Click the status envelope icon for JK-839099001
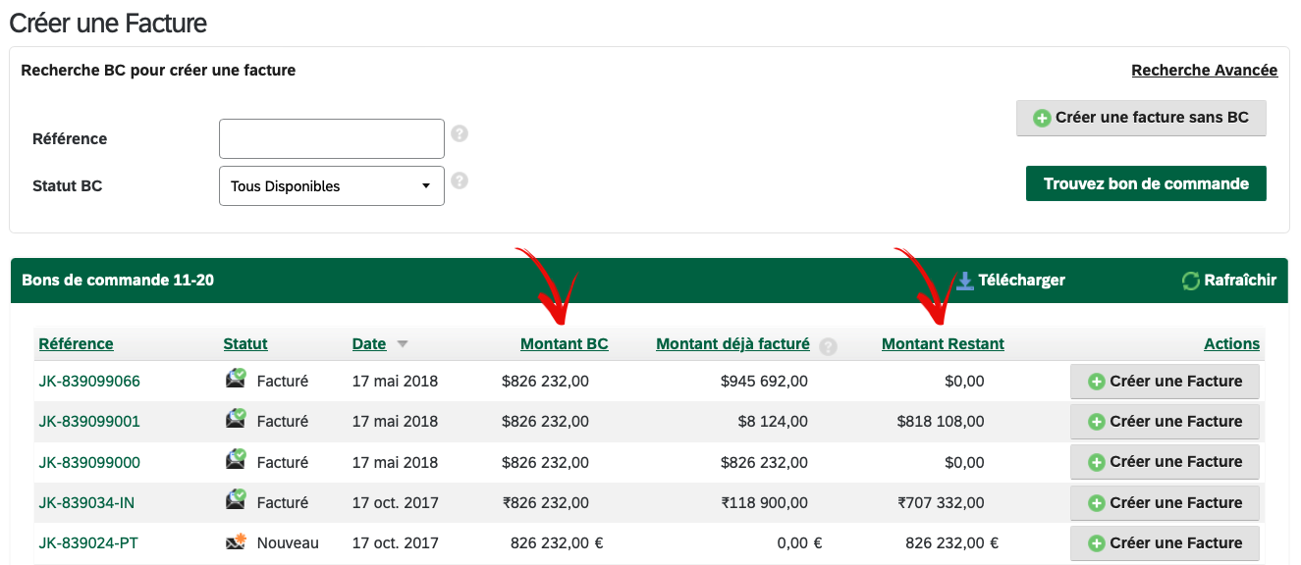Screen dimensions: 1301x565 [x=236, y=420]
